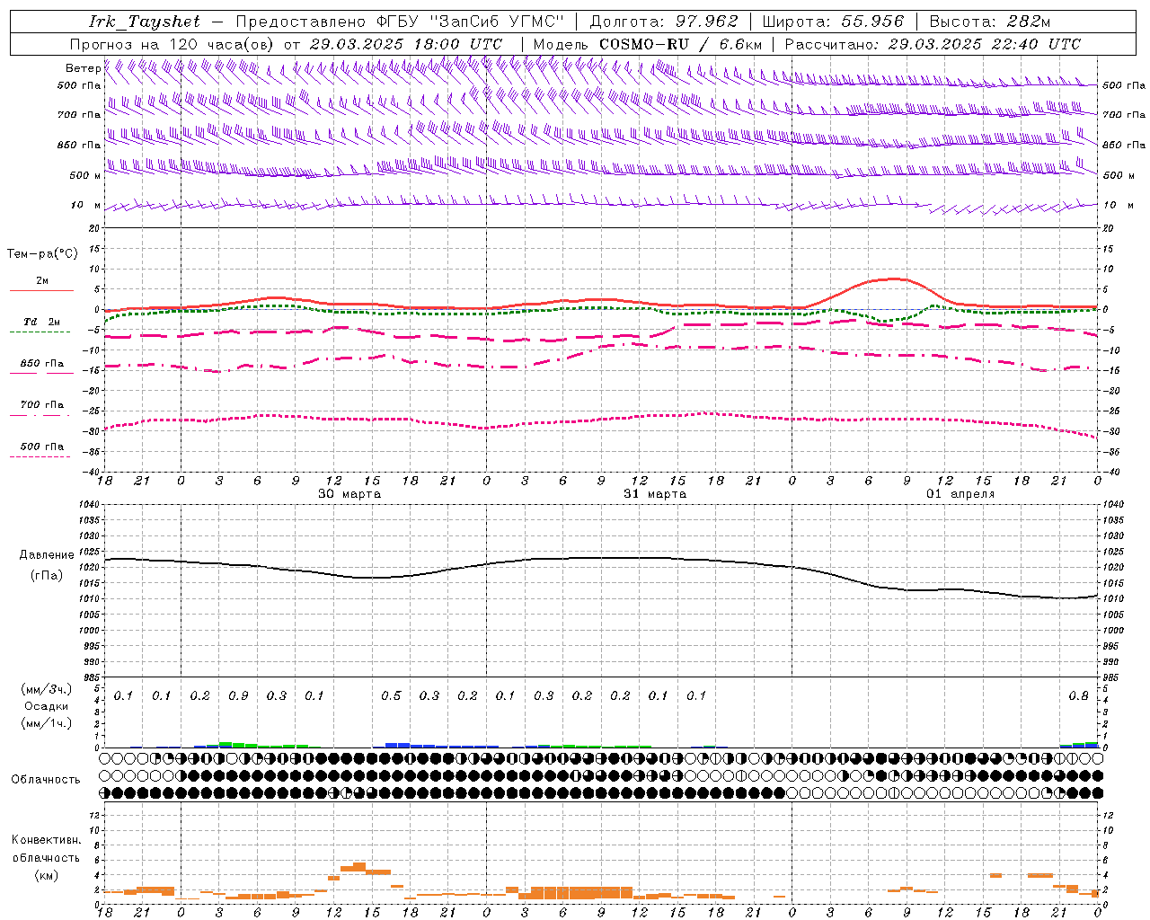Click the (мм/3ч.) precipitation unit label
This screenshot has height=920, width=1150.
47,689
